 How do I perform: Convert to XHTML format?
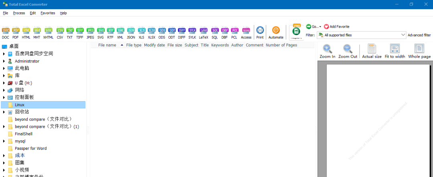coord(49,33)
